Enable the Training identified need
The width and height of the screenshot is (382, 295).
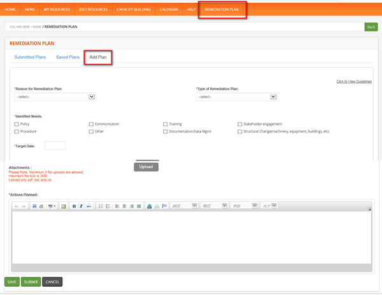point(166,124)
